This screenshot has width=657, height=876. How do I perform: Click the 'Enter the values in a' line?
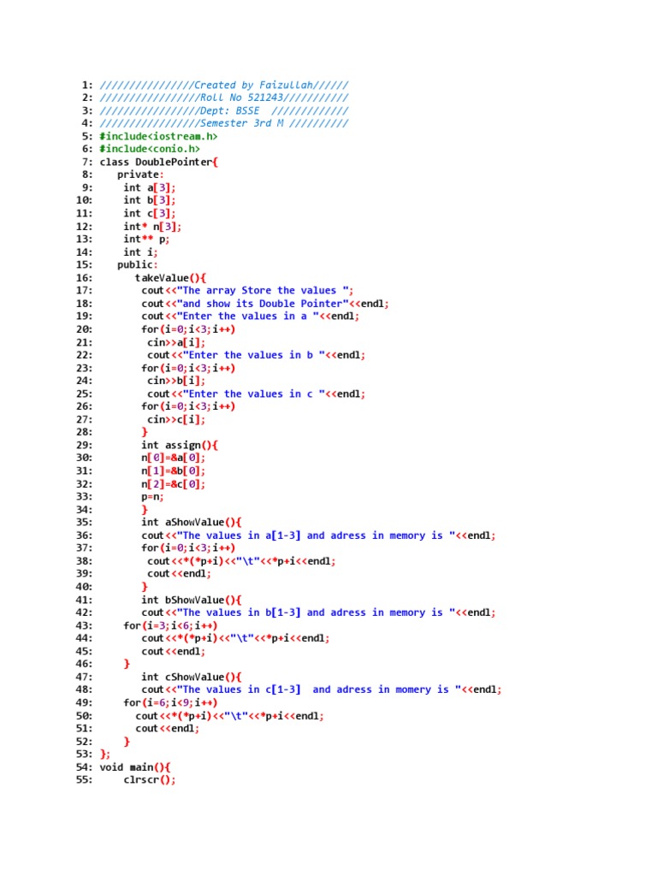coord(251,317)
